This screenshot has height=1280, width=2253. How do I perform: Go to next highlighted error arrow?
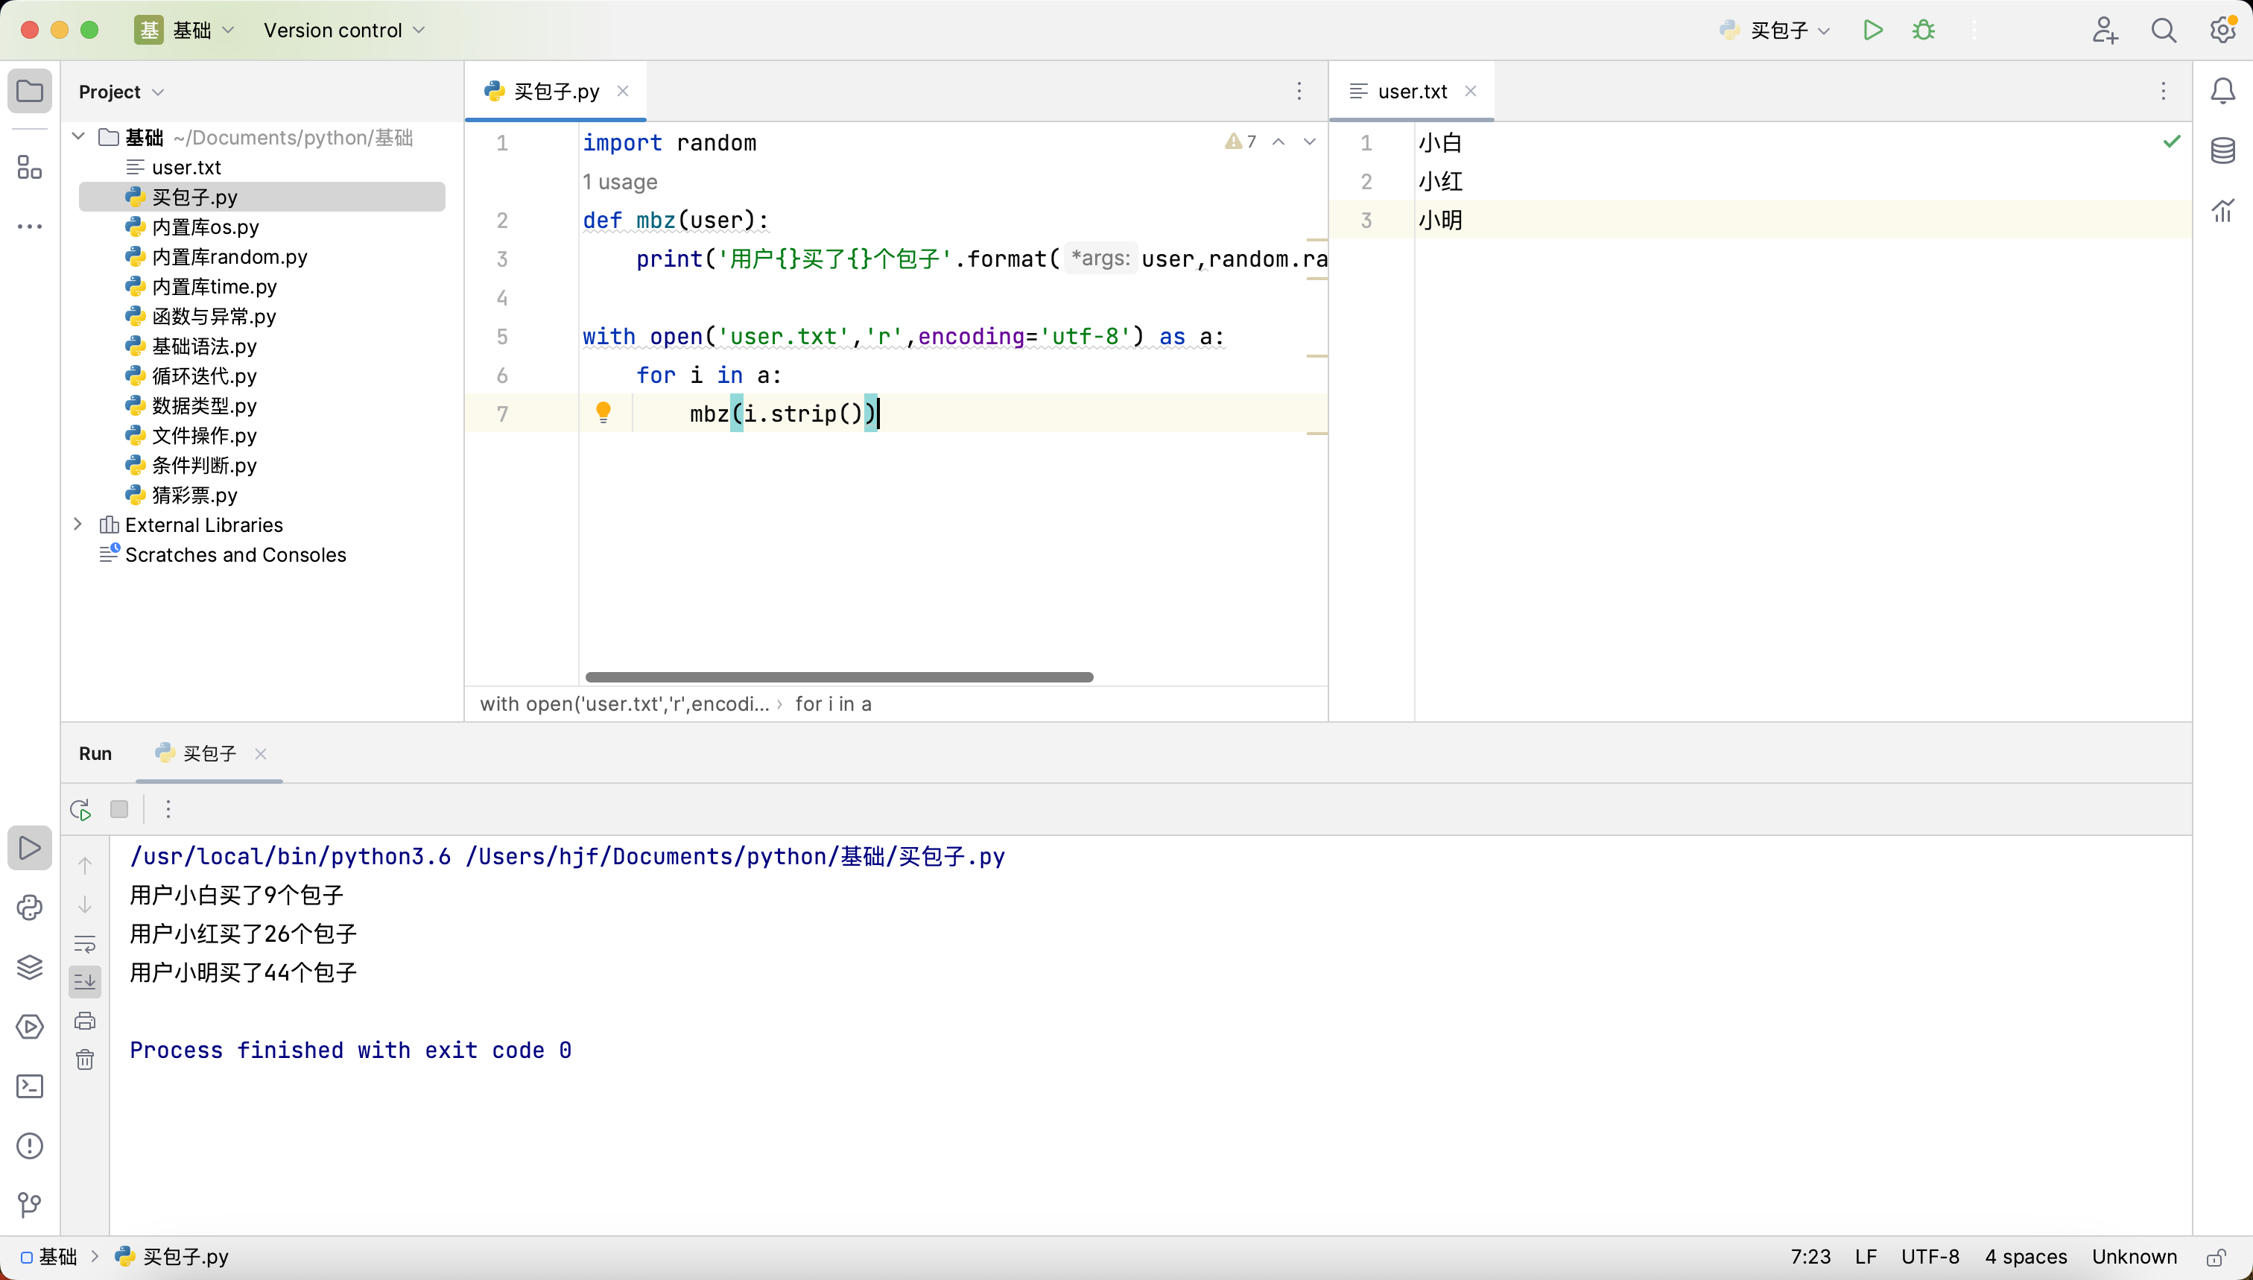coord(1310,142)
